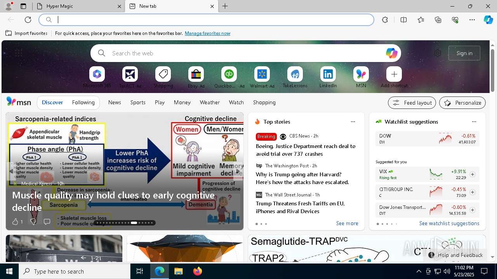Add Citigroup Inc. to watchlist
The height and width of the screenshot is (279, 497).
click(473, 192)
